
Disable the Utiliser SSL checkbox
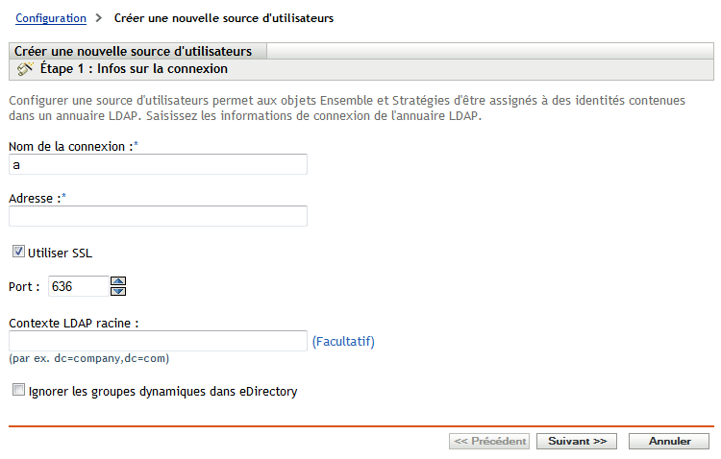[x=18, y=253]
